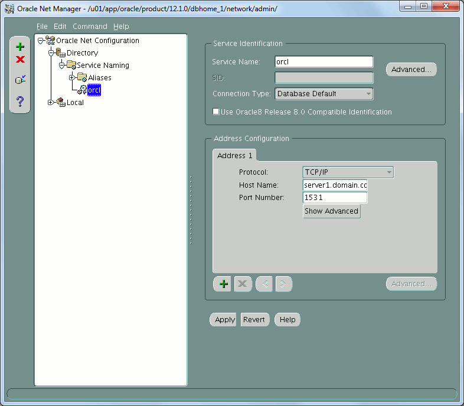Image resolution: width=464 pixels, height=406 pixels.
Task: Click the Advanced button in Service Identification
Action: click(x=411, y=70)
